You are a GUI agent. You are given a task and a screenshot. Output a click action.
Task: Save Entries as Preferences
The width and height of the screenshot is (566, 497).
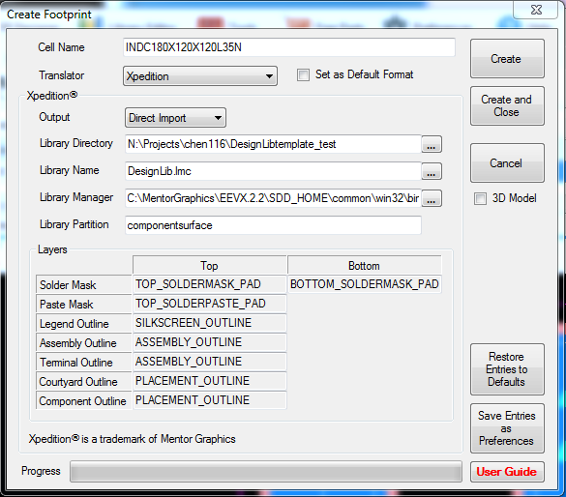[x=507, y=428]
